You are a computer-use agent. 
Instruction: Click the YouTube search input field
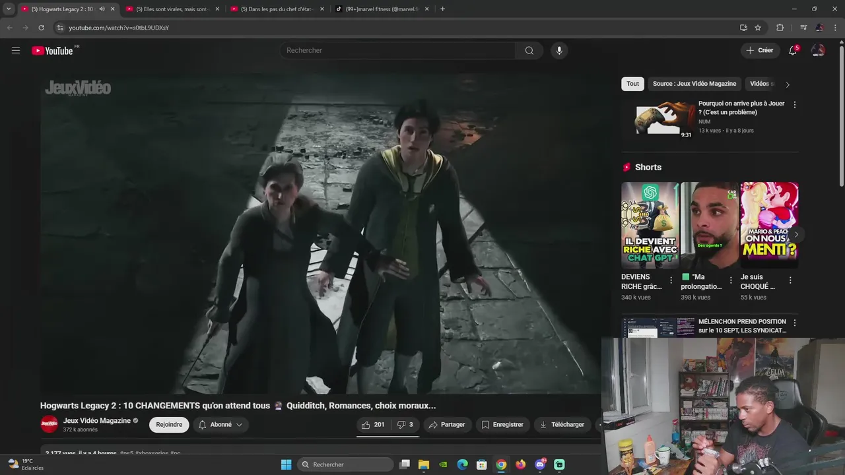(x=397, y=51)
